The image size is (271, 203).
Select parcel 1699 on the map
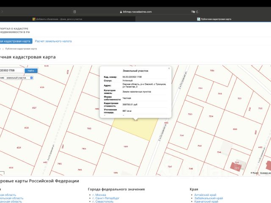(126, 147)
